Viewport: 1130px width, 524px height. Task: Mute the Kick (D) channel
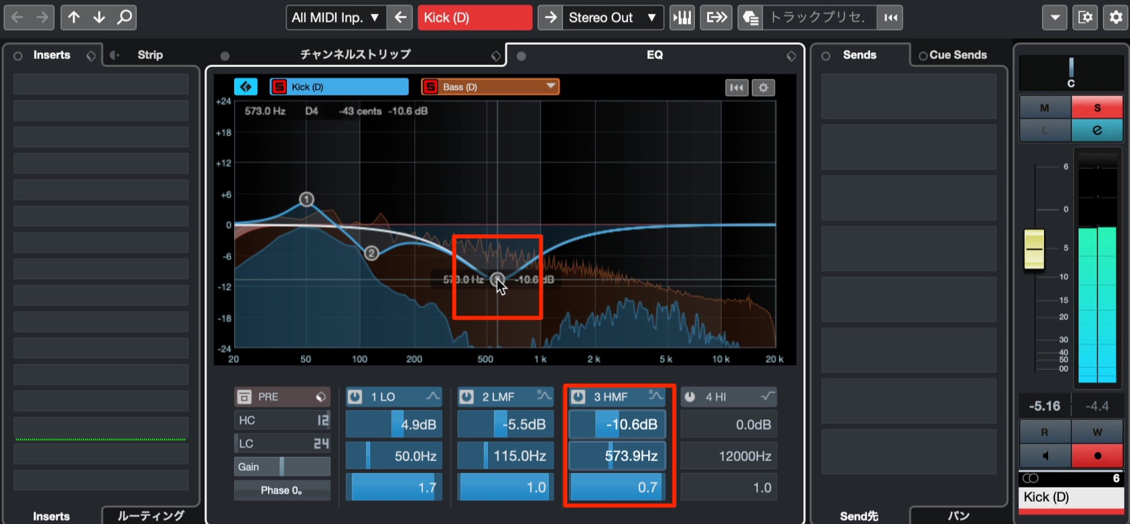(1045, 108)
